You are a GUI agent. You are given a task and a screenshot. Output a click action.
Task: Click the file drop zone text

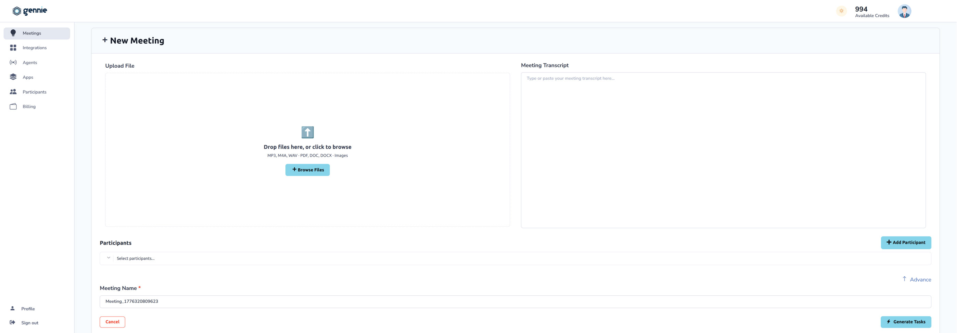307,147
